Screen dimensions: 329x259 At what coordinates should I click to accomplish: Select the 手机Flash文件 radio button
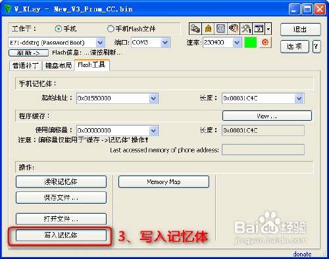click(111, 29)
